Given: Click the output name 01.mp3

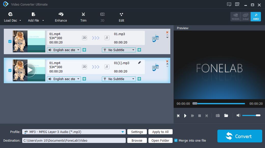Looking at the screenshot, I should pos(119,34).
